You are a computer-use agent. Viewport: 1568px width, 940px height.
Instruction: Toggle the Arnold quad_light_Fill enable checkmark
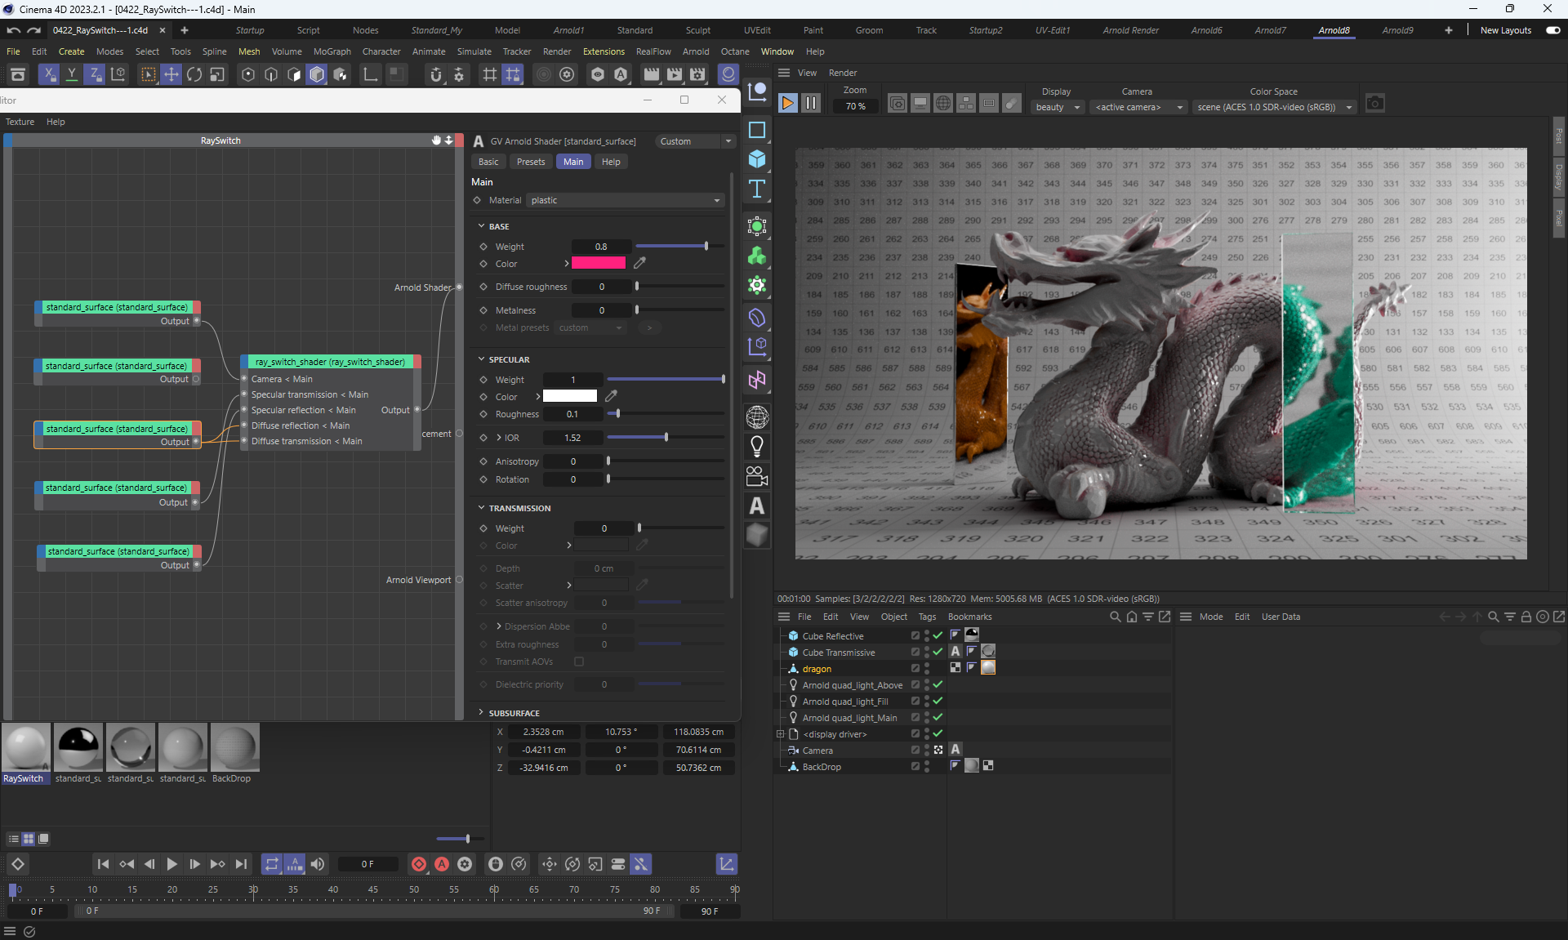(938, 701)
